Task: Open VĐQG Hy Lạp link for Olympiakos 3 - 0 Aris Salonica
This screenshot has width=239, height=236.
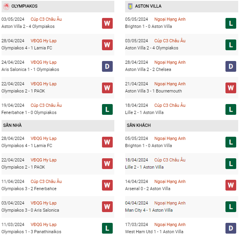Action: click(x=44, y=203)
